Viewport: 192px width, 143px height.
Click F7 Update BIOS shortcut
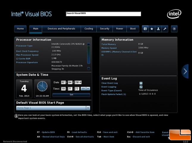point(46,132)
